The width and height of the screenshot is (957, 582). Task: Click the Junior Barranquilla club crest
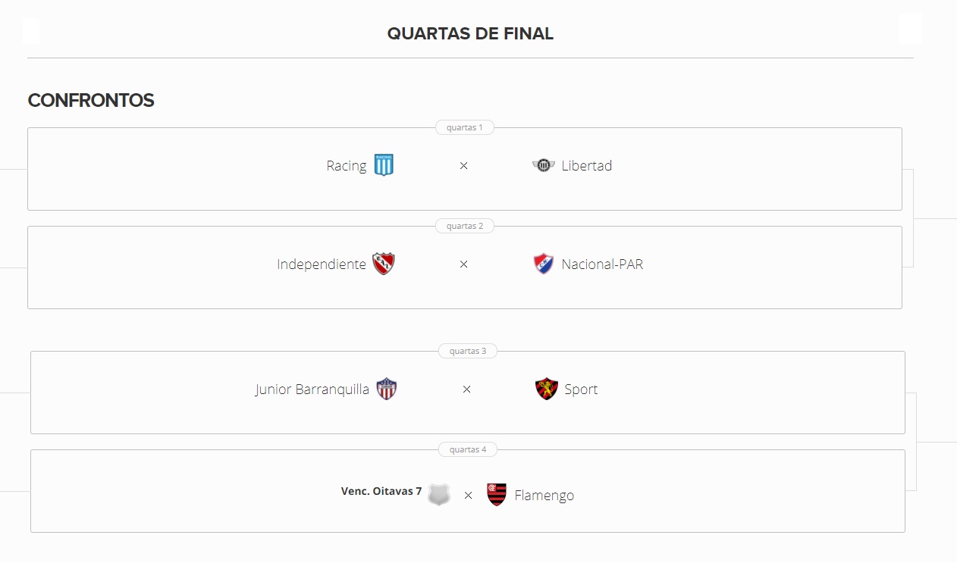tap(387, 389)
